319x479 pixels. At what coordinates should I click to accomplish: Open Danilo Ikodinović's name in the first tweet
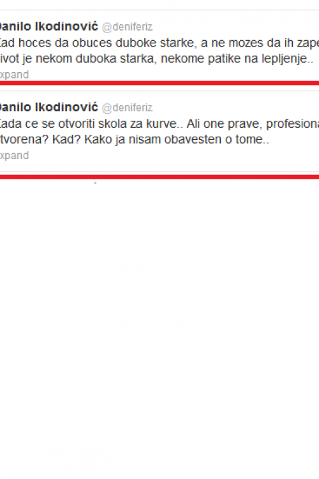48,27
